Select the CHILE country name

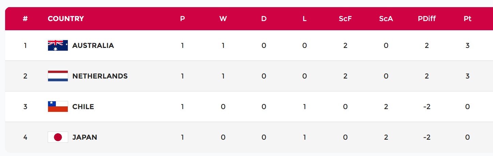click(83, 107)
